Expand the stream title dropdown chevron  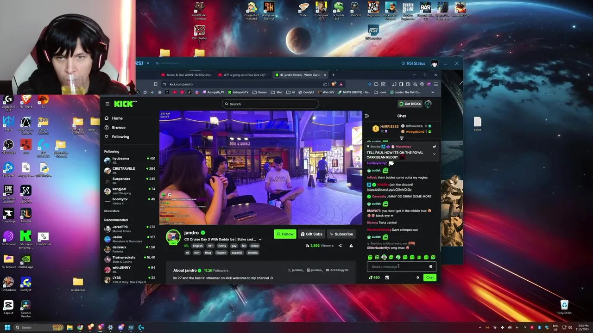click(260, 240)
